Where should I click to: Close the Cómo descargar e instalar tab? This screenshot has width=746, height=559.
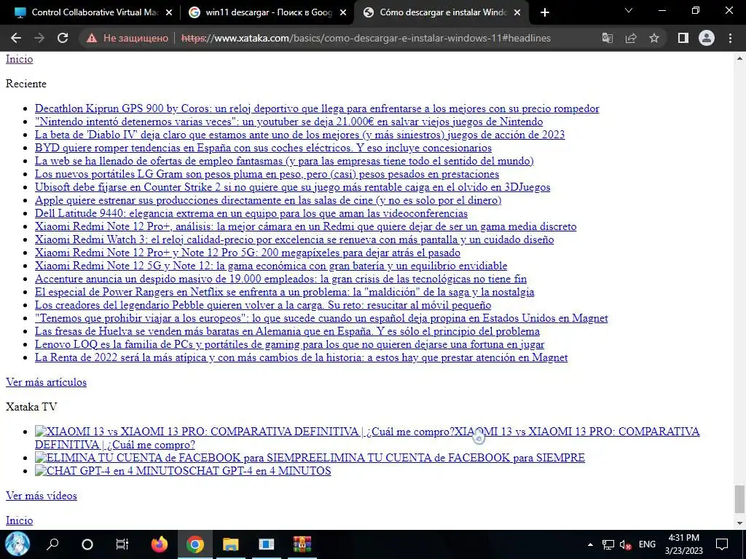pyautogui.click(x=518, y=13)
